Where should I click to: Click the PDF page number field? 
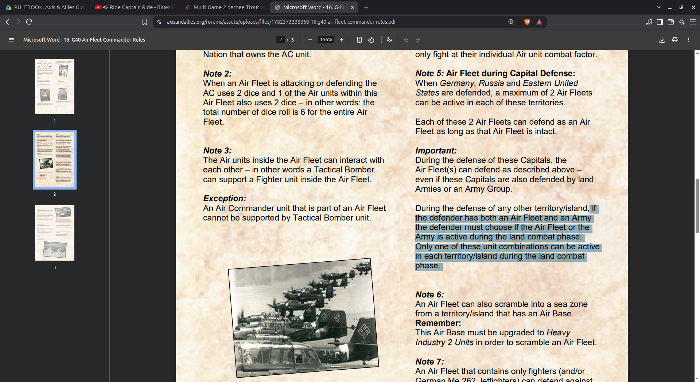point(280,40)
